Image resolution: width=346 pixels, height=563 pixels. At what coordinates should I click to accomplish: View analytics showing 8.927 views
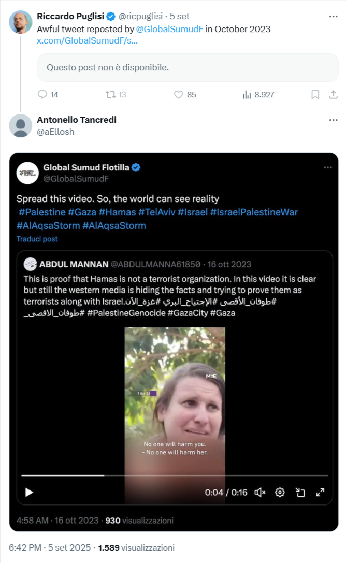(x=247, y=94)
